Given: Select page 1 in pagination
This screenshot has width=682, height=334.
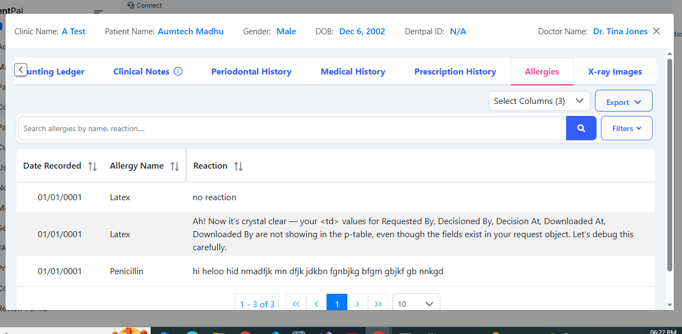Looking at the screenshot, I should (x=337, y=304).
